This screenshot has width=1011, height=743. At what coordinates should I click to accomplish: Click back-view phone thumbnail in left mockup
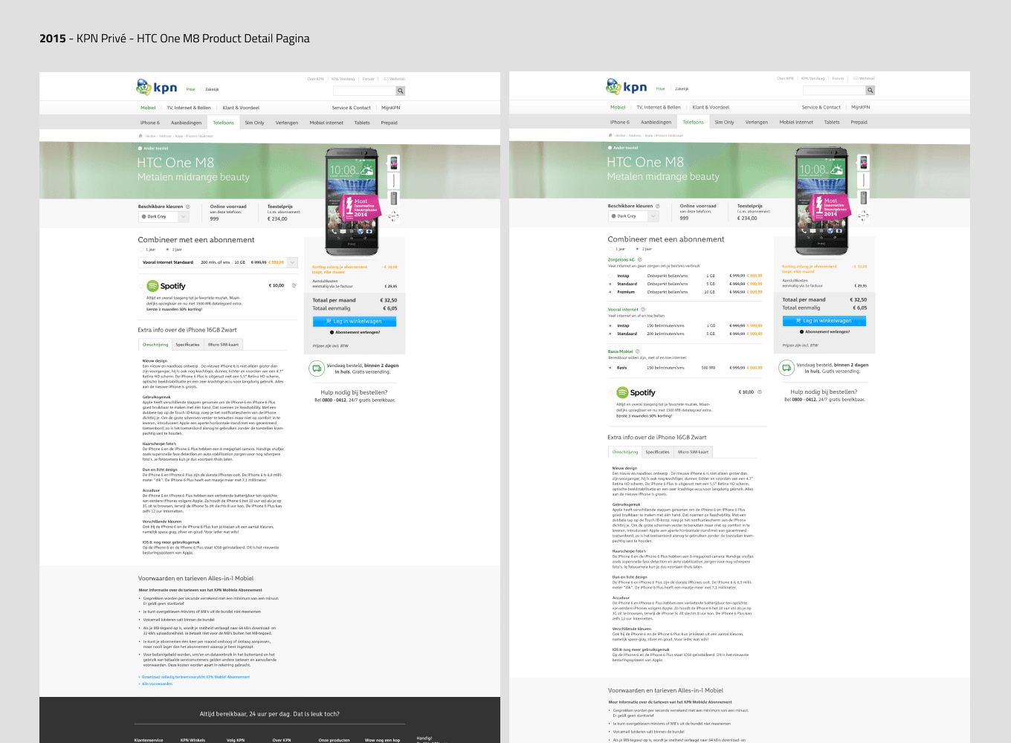(393, 198)
